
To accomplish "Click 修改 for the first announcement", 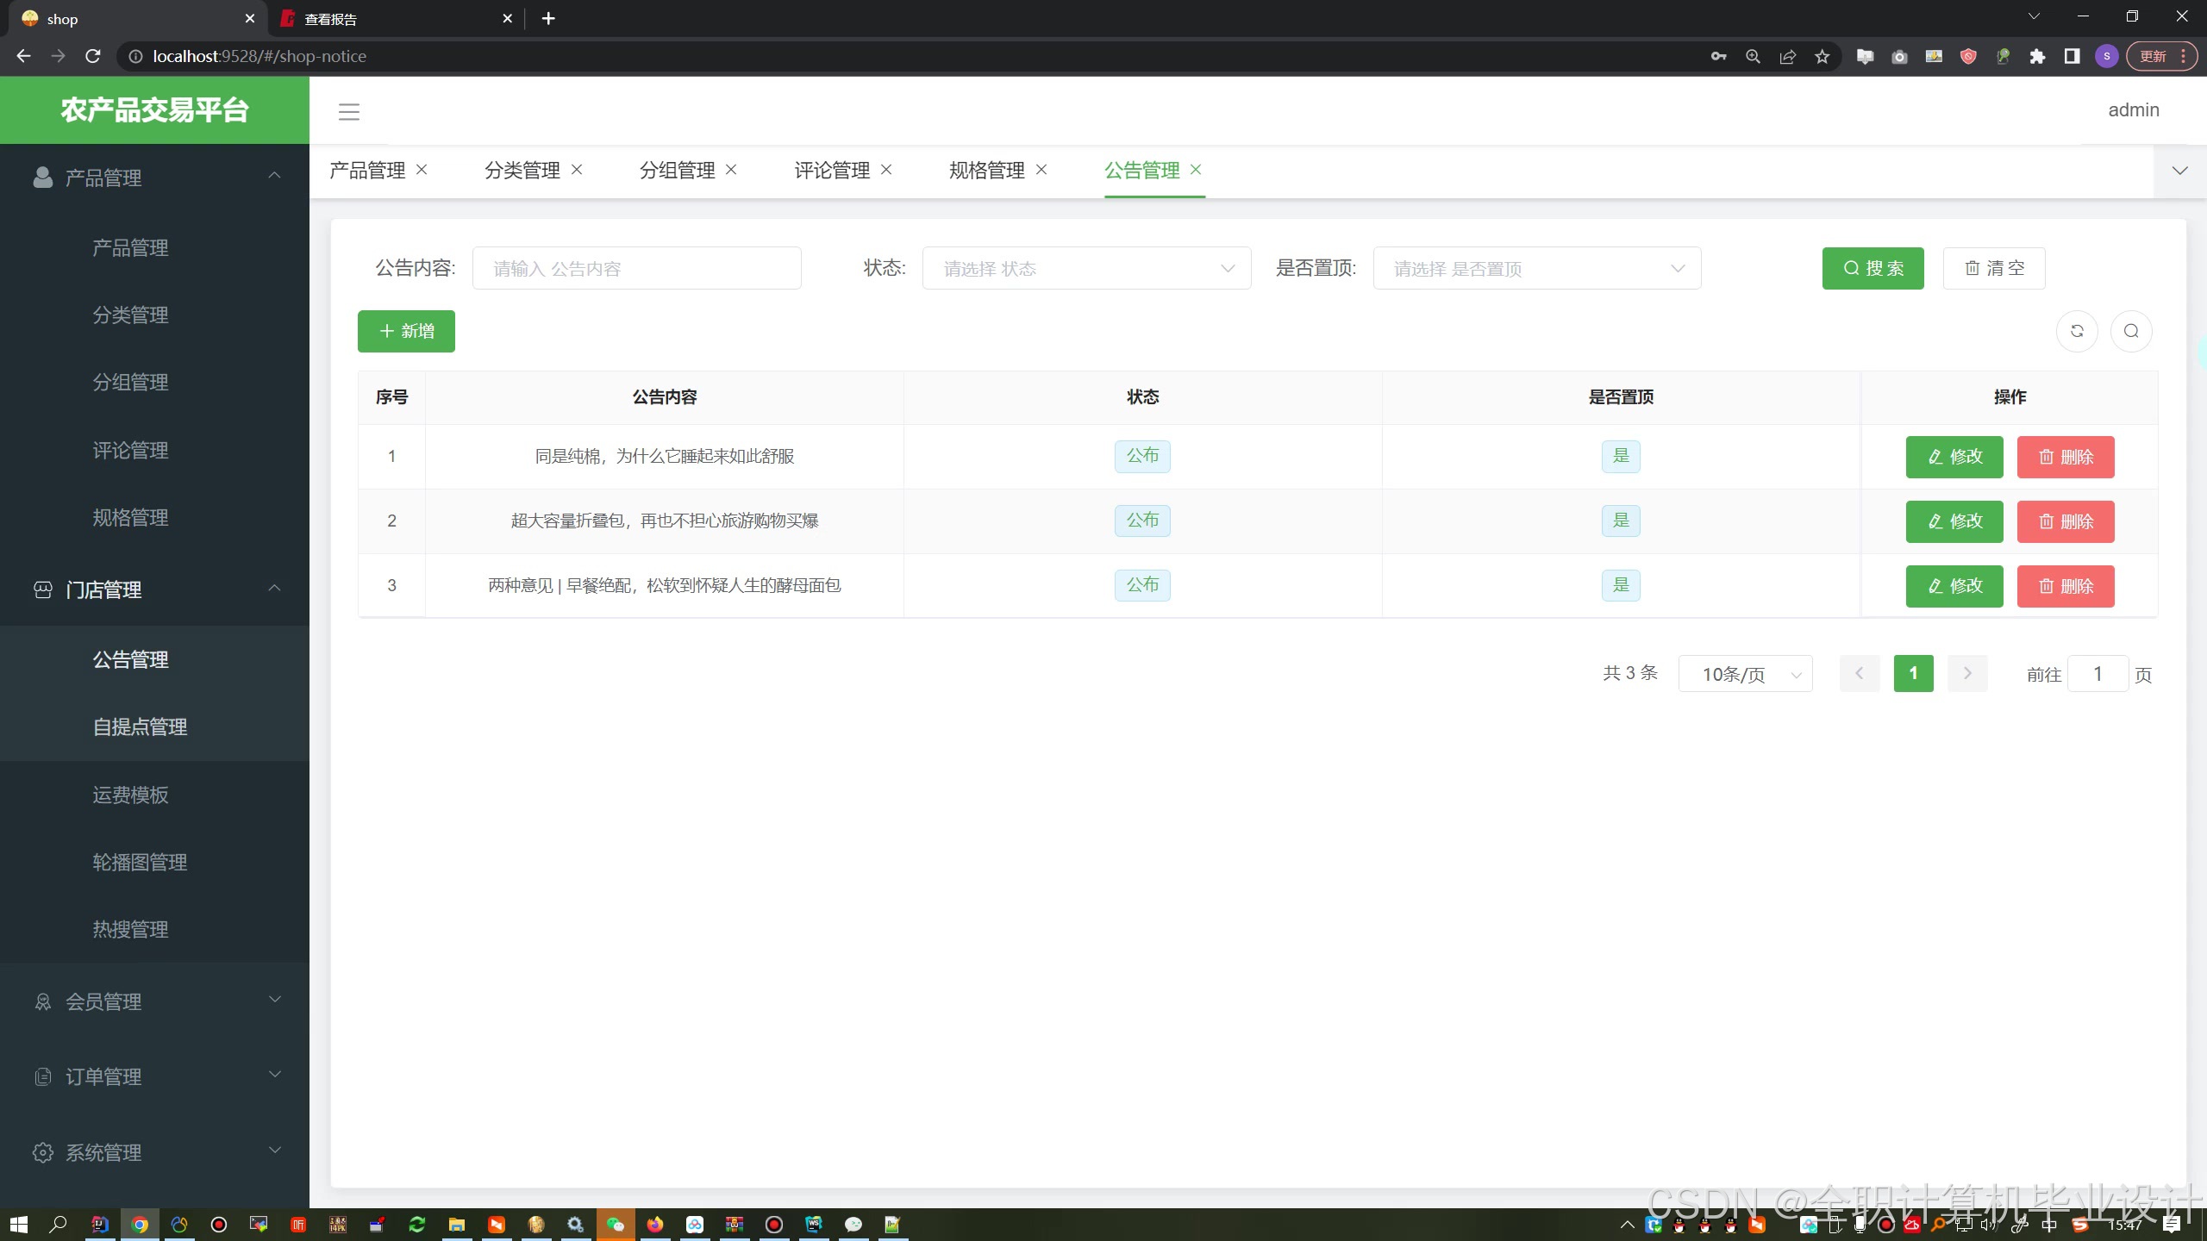I will [x=1954, y=457].
